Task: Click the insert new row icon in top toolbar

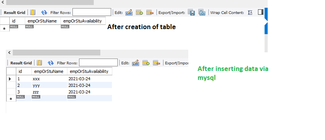Action: click(x=139, y=12)
